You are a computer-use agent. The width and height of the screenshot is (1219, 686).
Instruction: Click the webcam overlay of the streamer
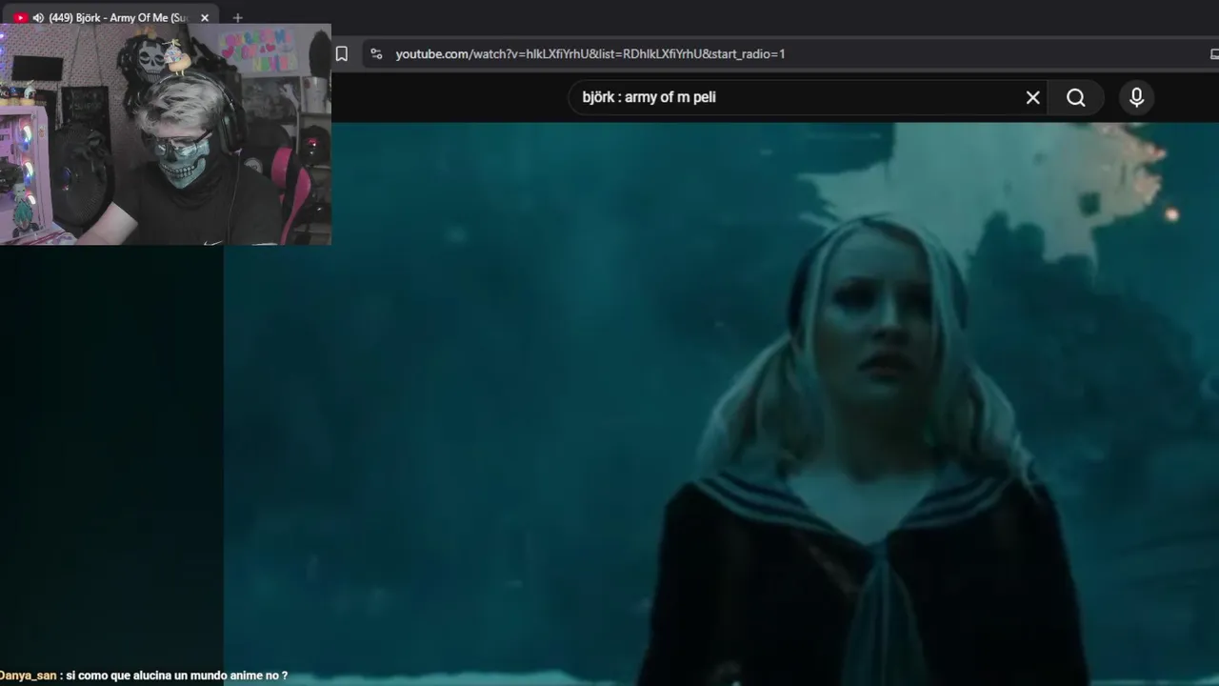(166, 134)
